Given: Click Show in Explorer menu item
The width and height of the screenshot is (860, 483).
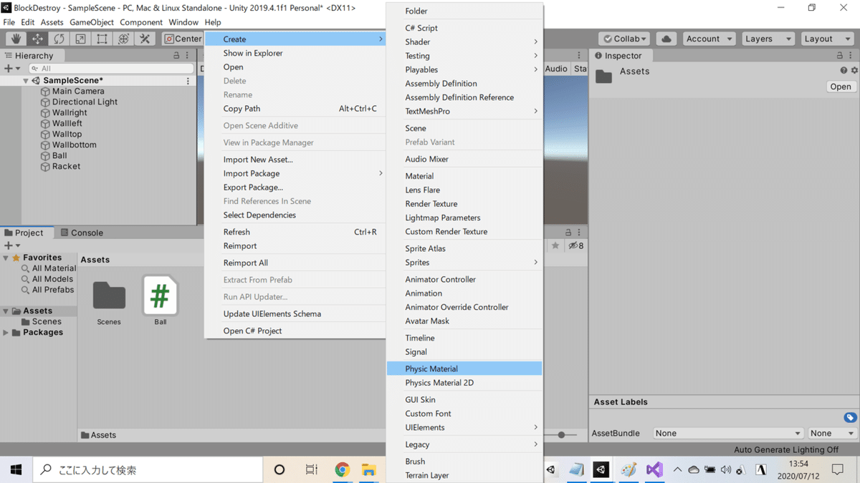Looking at the screenshot, I should pos(295,53).
